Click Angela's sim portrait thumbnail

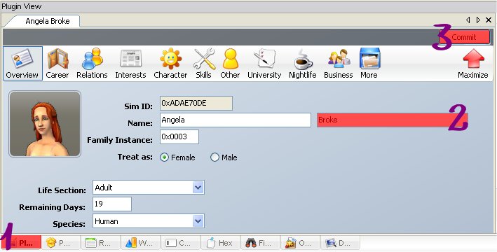(x=45, y=124)
